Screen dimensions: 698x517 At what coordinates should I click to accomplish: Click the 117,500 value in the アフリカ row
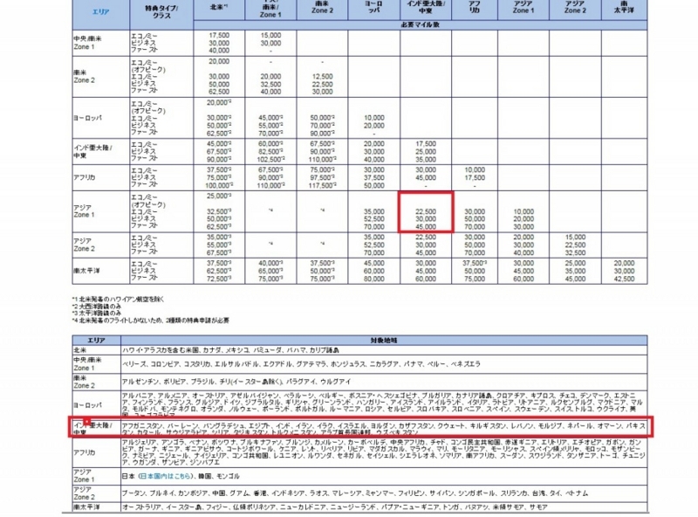(322, 185)
